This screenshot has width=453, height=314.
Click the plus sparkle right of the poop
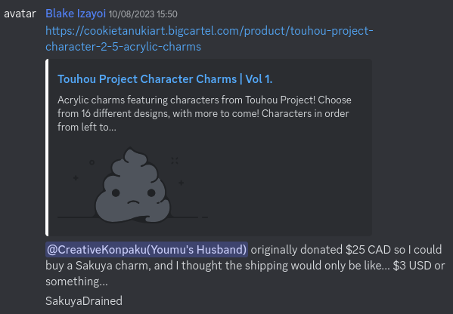tap(182, 183)
